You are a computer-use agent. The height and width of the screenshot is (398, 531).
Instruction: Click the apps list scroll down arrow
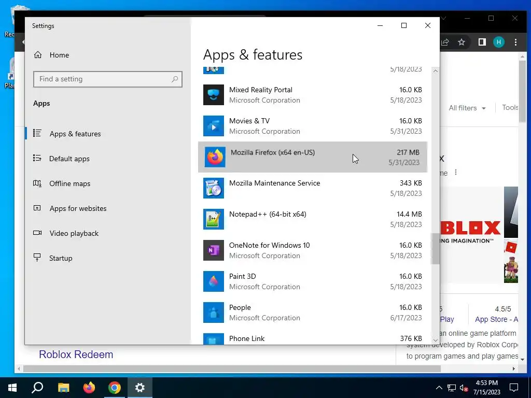pos(436,340)
